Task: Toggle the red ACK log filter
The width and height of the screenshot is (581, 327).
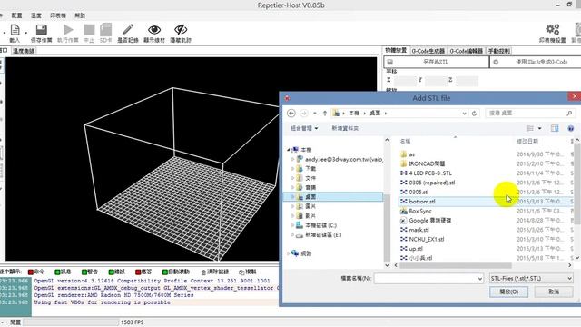Action: (138, 272)
